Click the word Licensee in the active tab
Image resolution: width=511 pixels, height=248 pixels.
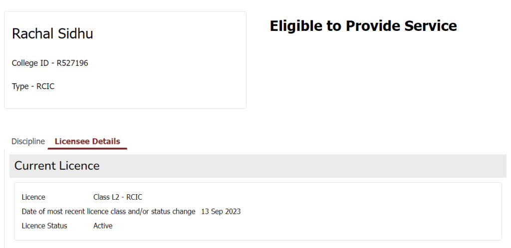(70, 141)
